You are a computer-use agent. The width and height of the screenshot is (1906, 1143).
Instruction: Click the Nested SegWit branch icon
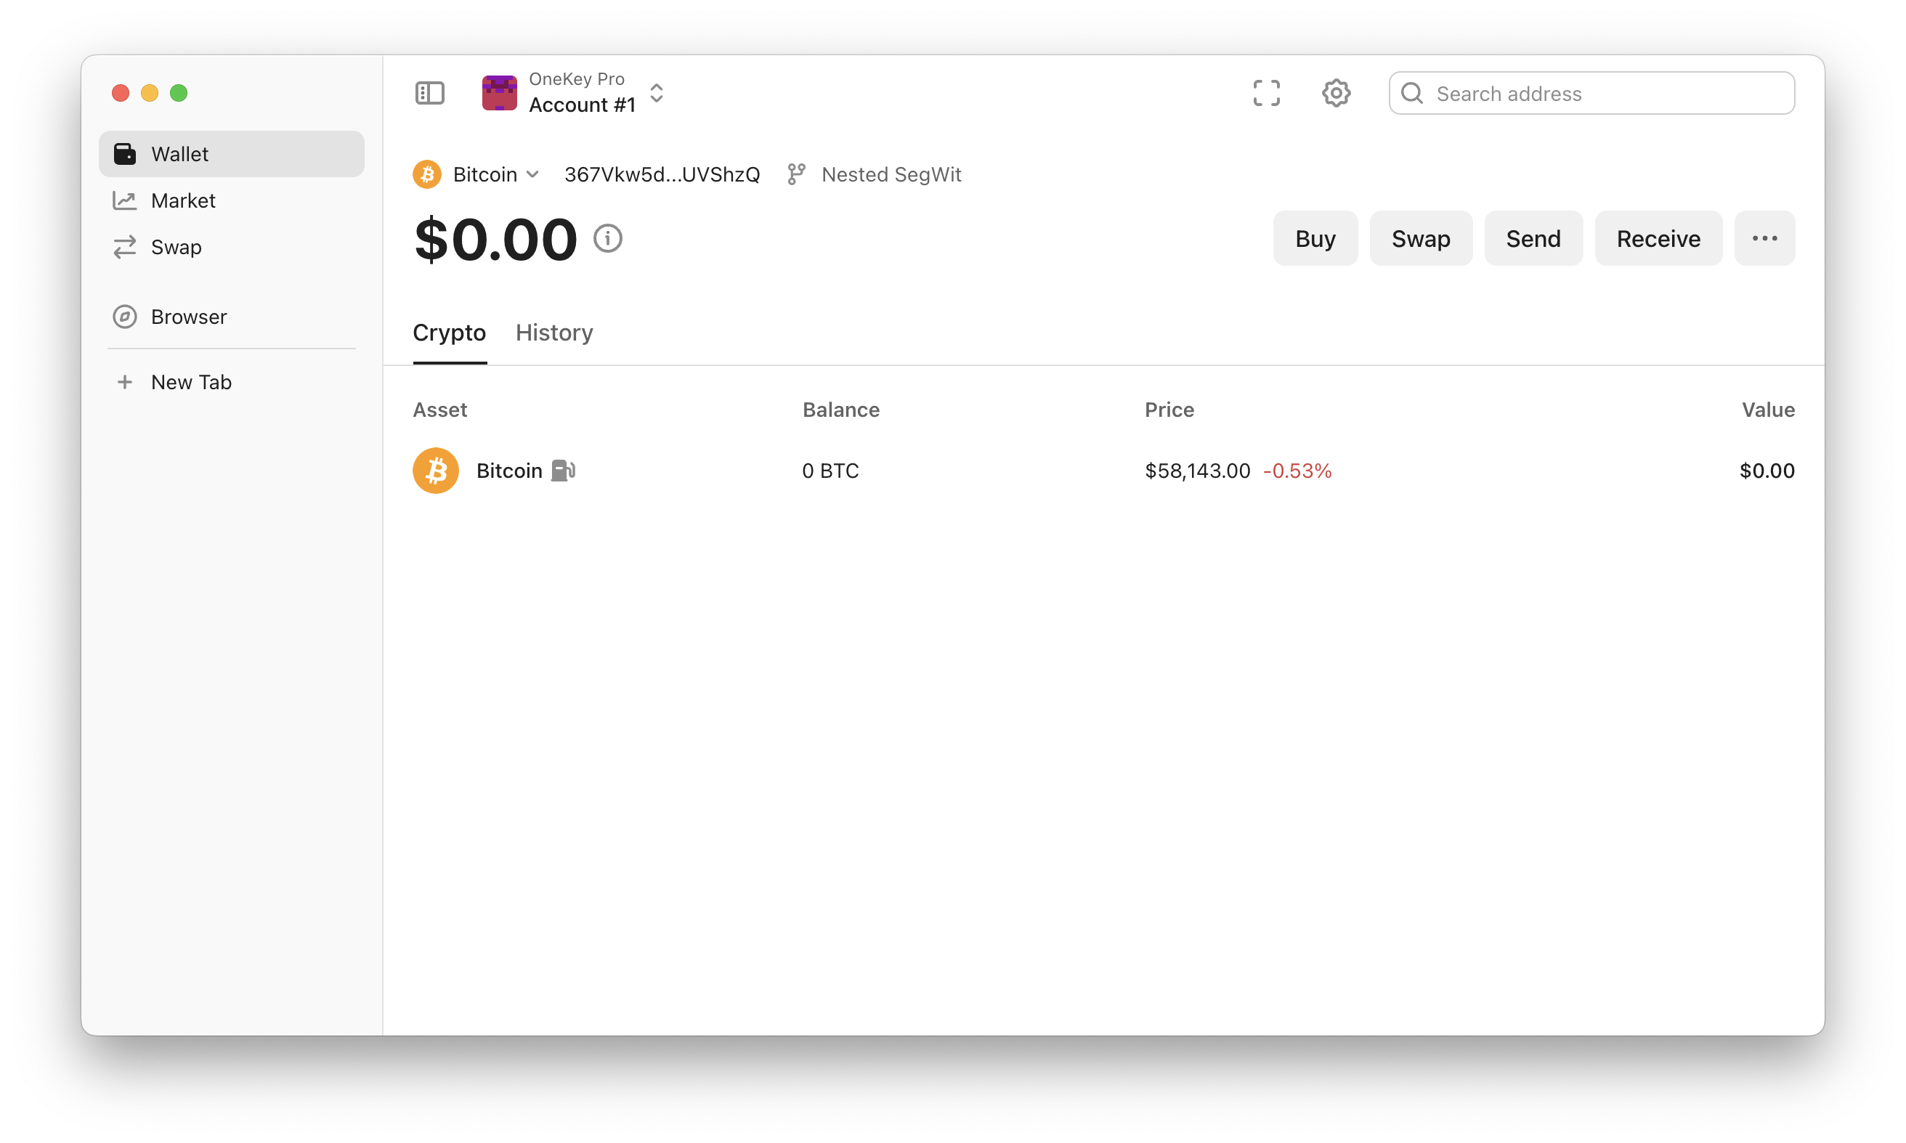(x=796, y=175)
